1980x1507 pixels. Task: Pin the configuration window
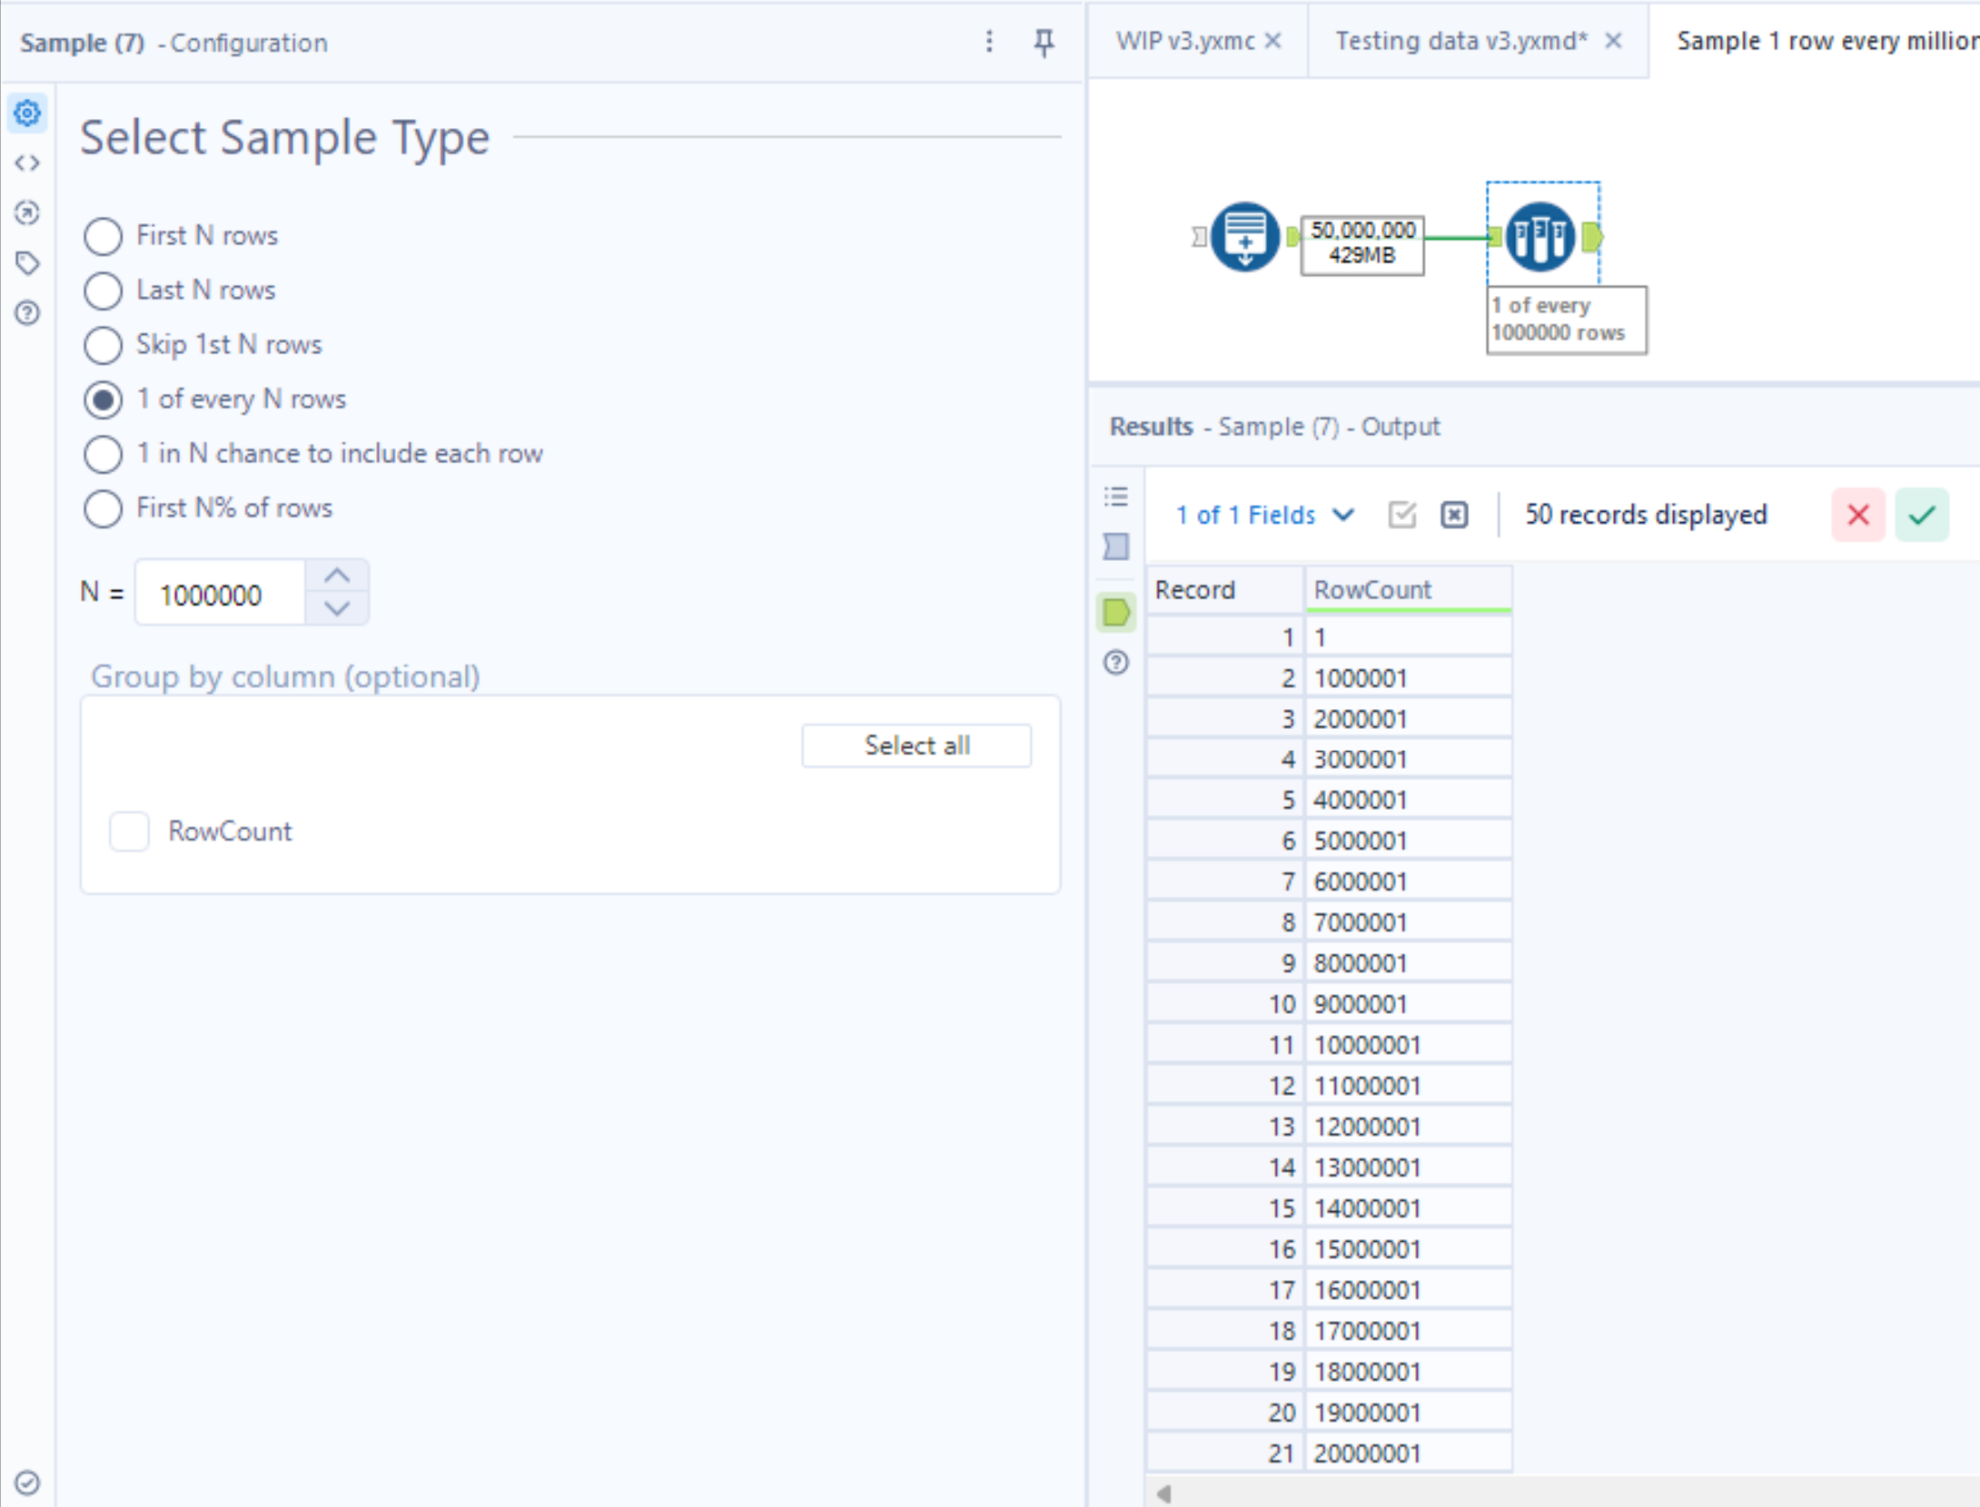[1044, 42]
